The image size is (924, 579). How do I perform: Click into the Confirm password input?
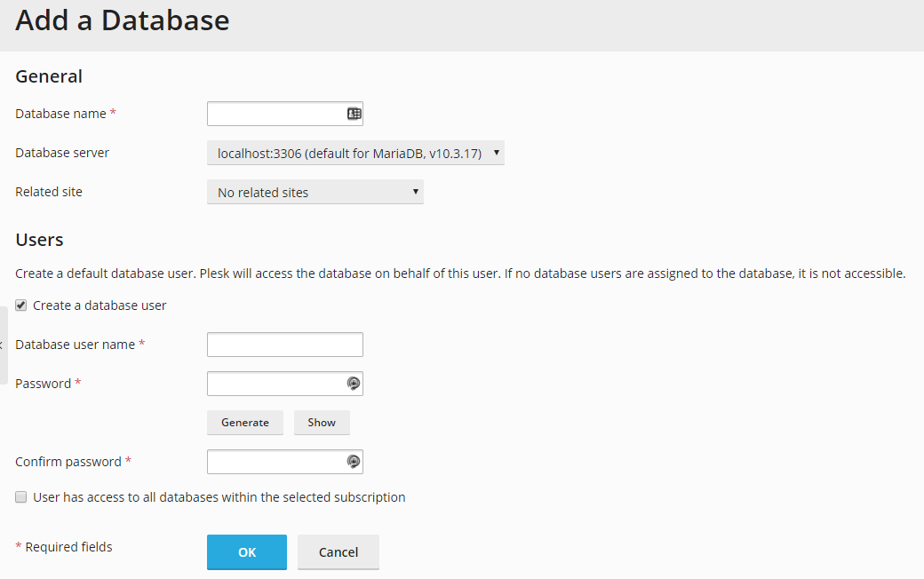coord(275,462)
